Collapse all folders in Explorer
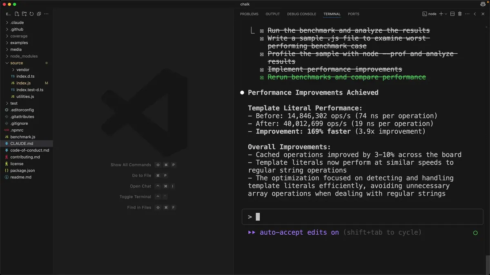The width and height of the screenshot is (490, 275). click(39, 14)
